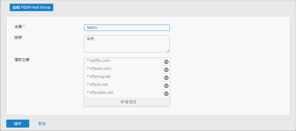Screen dimensions: 296x131
Task: Click the 說明 label beside the textarea
Action: coord(18,37)
